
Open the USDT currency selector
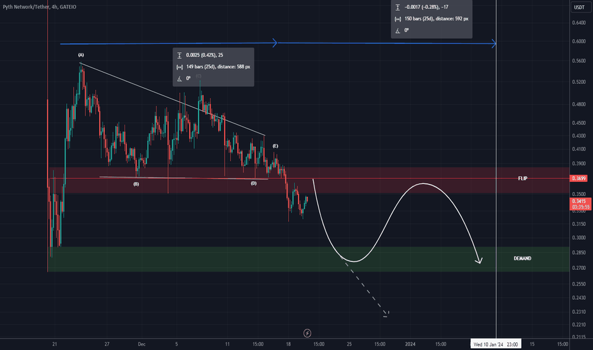[x=579, y=7]
